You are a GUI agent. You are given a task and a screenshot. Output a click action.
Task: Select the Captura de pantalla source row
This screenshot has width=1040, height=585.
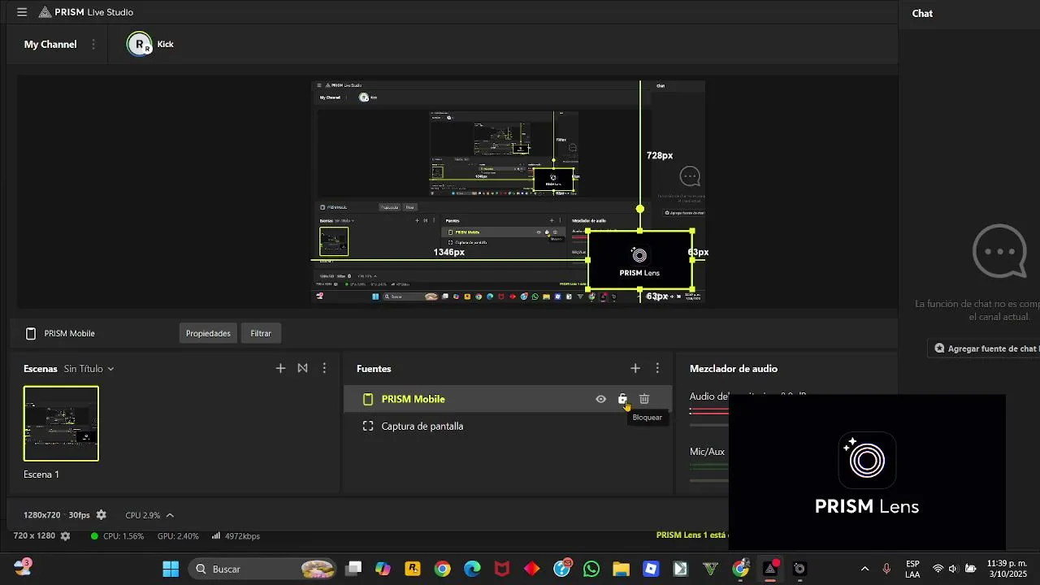tap(509, 426)
